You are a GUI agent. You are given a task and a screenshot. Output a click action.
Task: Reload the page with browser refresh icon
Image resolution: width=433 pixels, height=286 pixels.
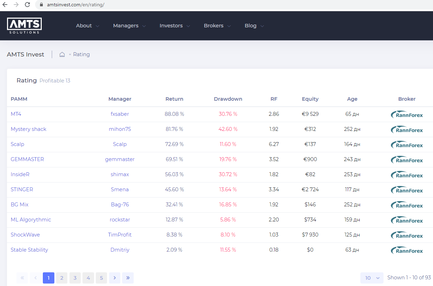click(27, 5)
